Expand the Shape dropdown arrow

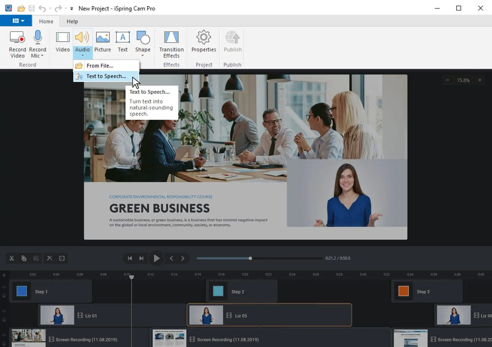143,56
